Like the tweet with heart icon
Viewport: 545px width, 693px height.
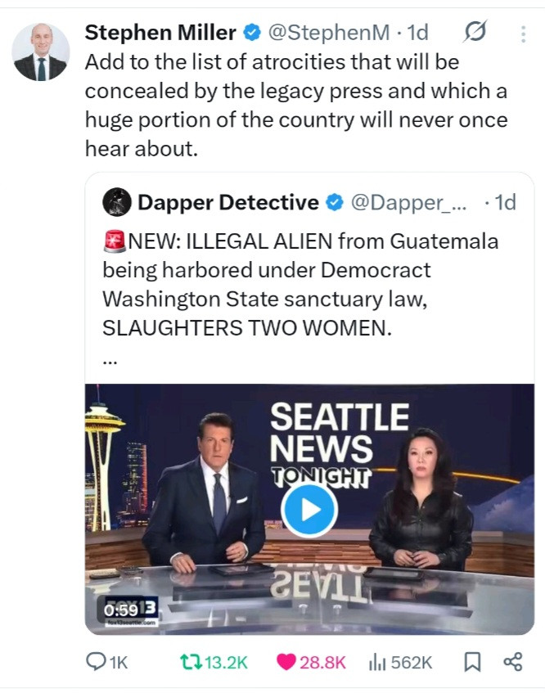(x=287, y=662)
